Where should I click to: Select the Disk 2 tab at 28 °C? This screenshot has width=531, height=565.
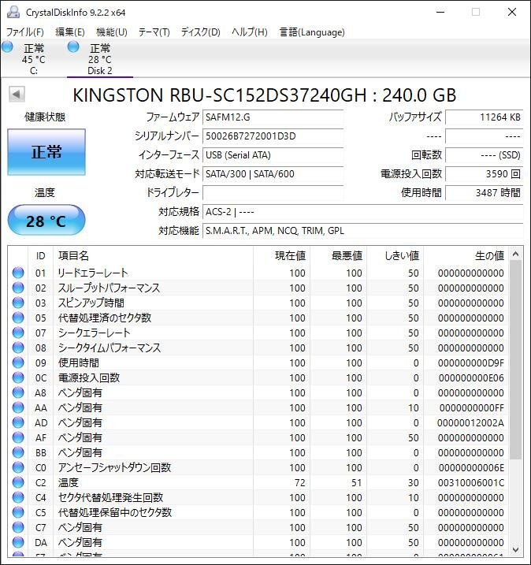click(100, 58)
